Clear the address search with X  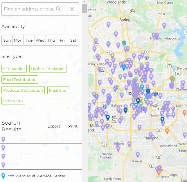coord(72,9)
